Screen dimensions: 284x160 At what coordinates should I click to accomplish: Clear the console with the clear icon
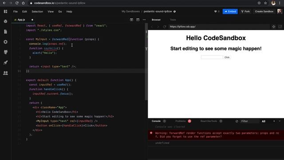tap(237, 121)
